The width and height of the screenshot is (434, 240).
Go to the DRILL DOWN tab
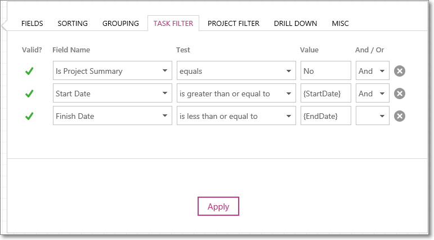pos(296,24)
